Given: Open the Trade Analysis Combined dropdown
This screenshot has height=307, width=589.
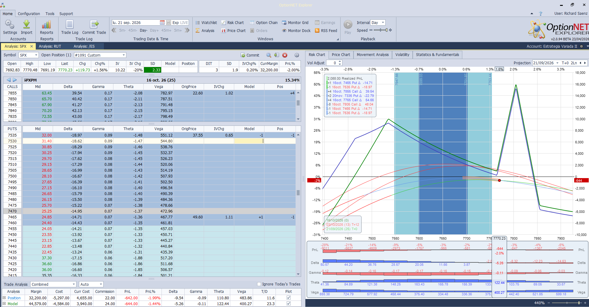Looking at the screenshot, I should 53,284.
